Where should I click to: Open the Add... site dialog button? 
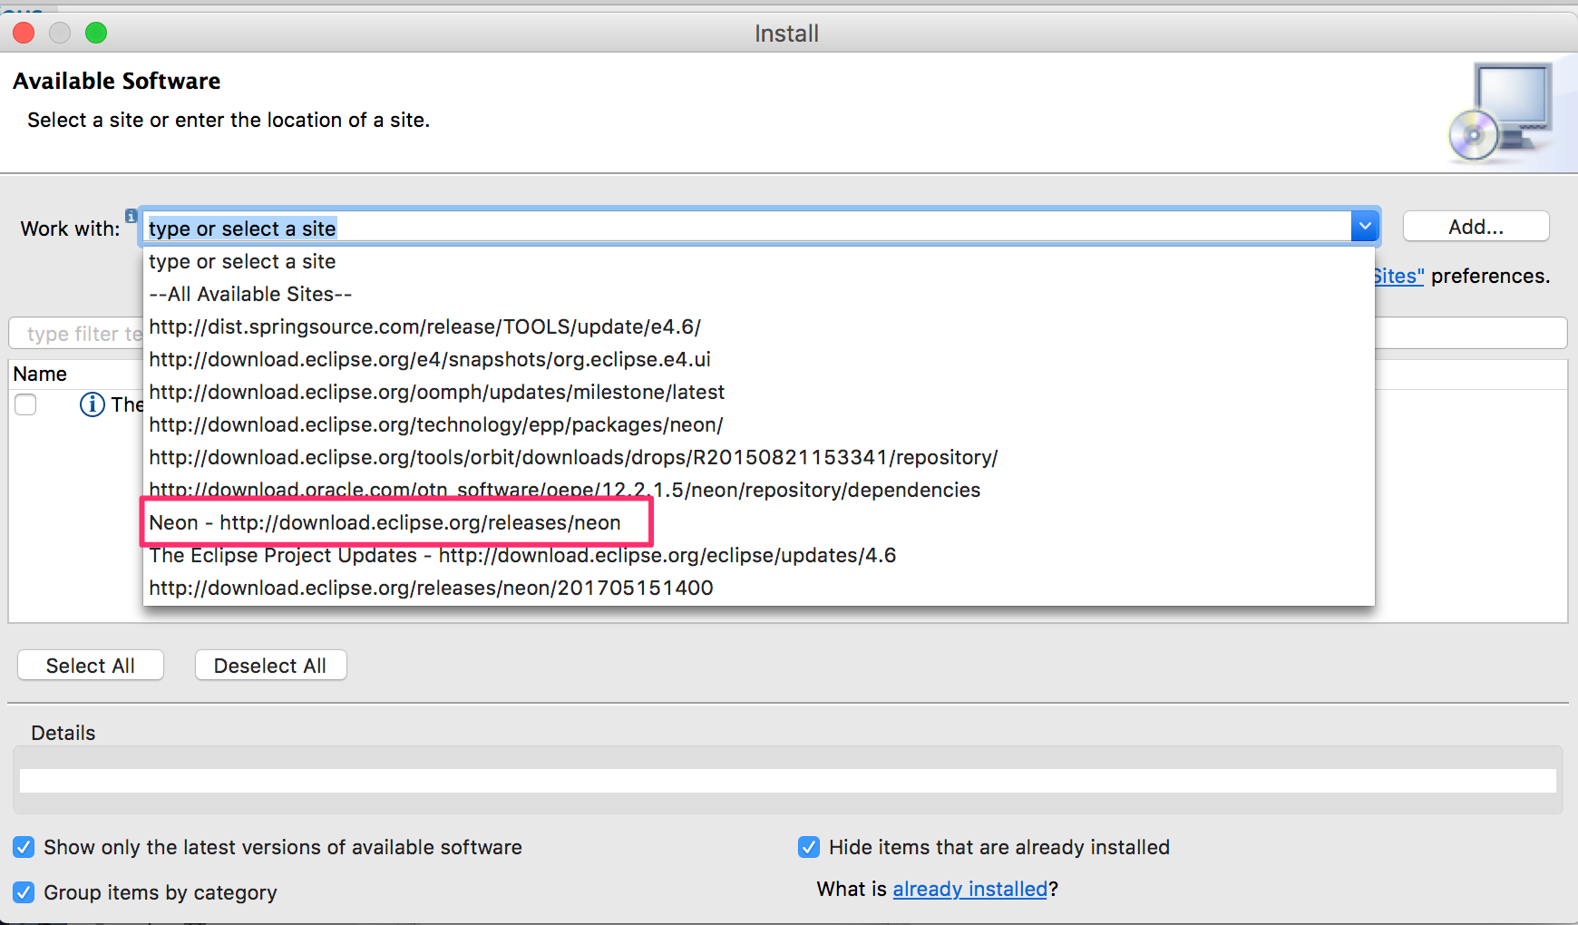click(x=1476, y=227)
